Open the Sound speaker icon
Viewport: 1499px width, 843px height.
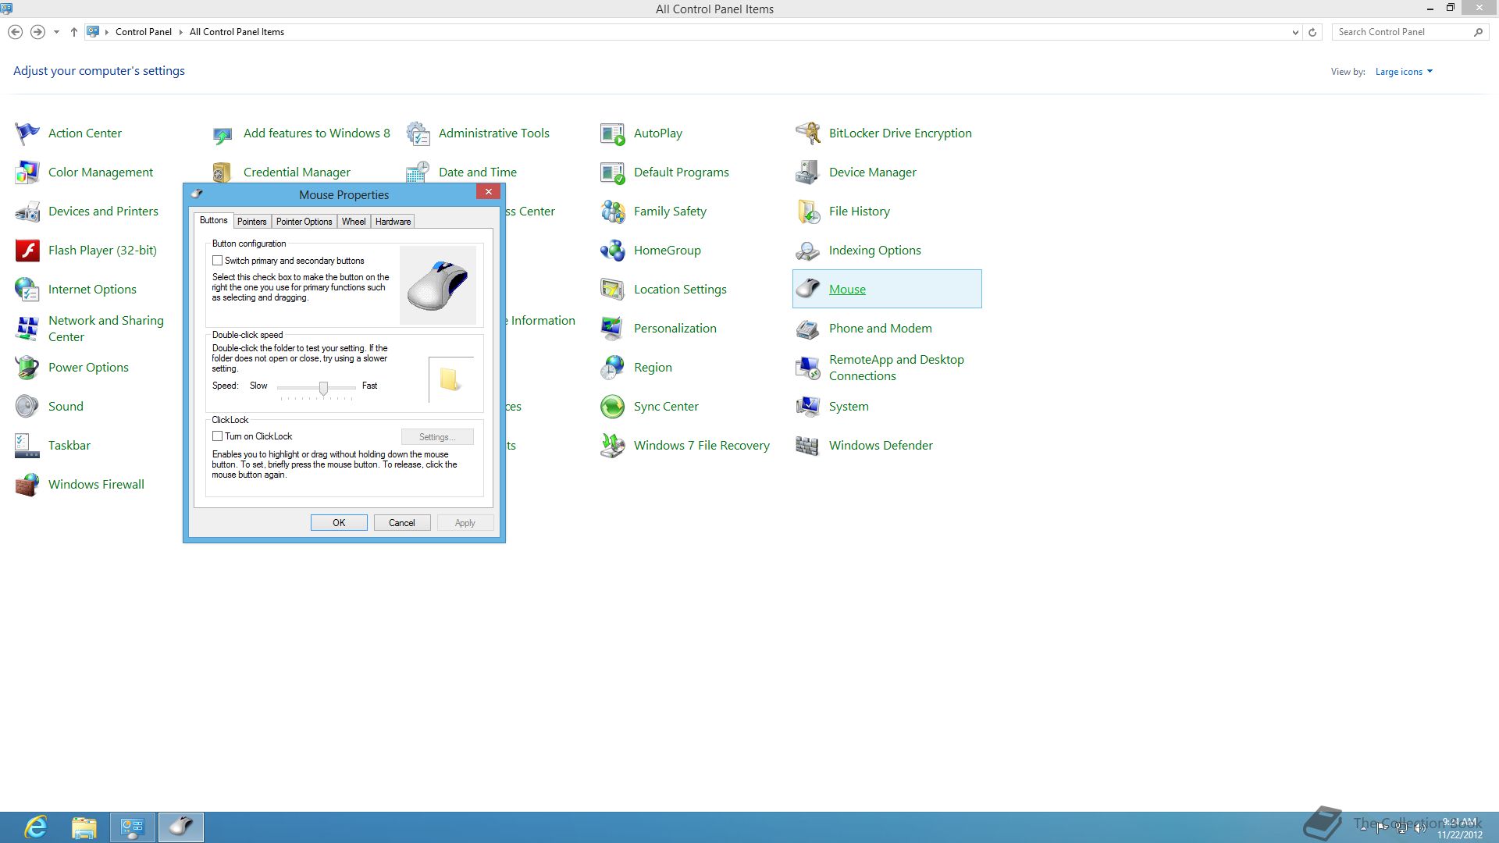[27, 407]
